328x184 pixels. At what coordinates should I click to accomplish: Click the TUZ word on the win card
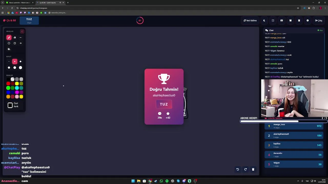coord(164,104)
